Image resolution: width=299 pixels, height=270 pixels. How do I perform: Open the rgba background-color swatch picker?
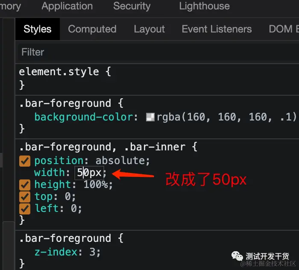[150, 117]
